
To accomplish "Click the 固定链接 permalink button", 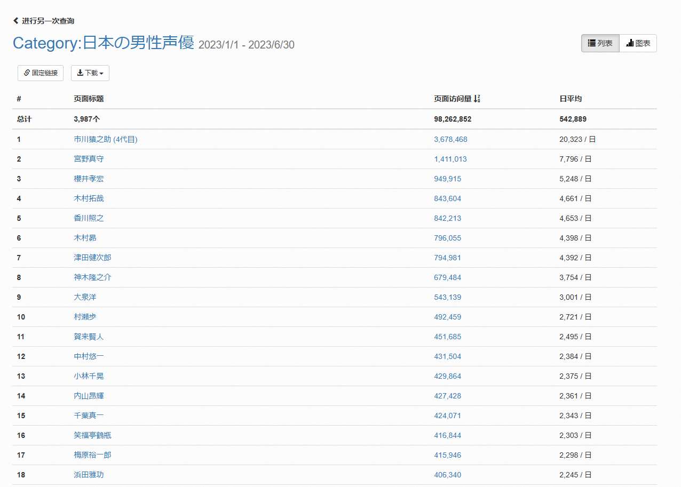I will pos(41,73).
